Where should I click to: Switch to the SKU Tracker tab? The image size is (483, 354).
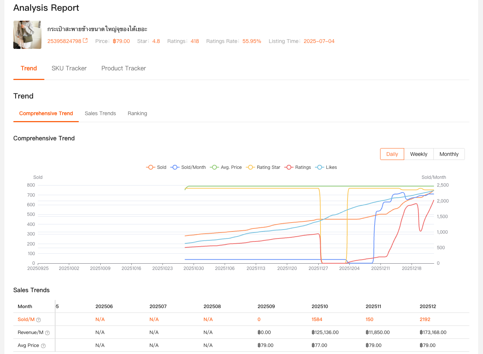(69, 69)
